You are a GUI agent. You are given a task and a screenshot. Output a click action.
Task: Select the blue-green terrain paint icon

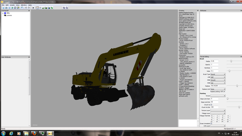click(x=49, y=8)
